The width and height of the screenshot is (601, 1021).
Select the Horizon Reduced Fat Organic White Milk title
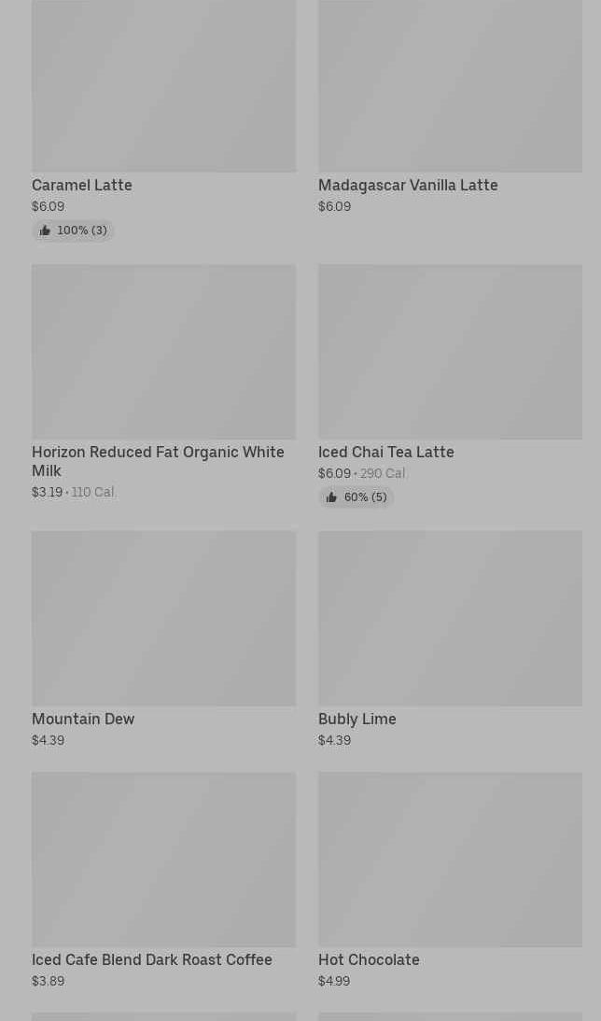pos(158,461)
